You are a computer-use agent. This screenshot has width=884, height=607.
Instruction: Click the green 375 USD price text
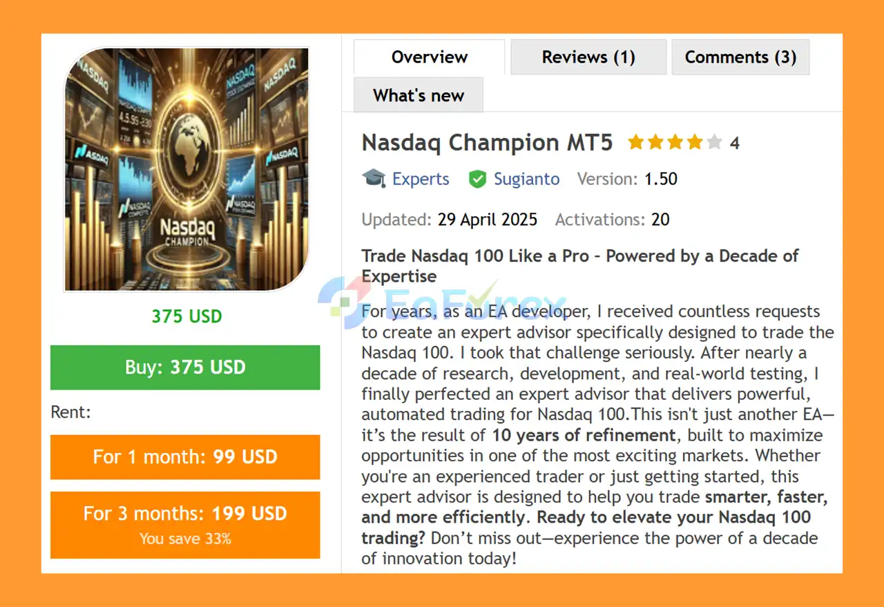click(x=186, y=316)
